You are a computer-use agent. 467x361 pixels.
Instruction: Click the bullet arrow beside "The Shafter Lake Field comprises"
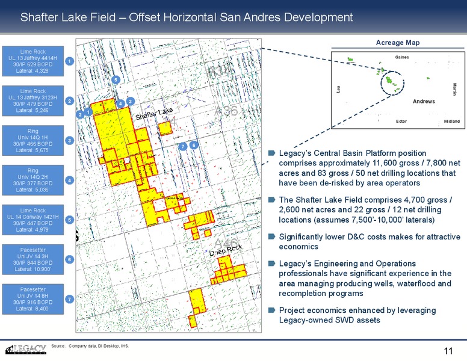click(x=271, y=200)
